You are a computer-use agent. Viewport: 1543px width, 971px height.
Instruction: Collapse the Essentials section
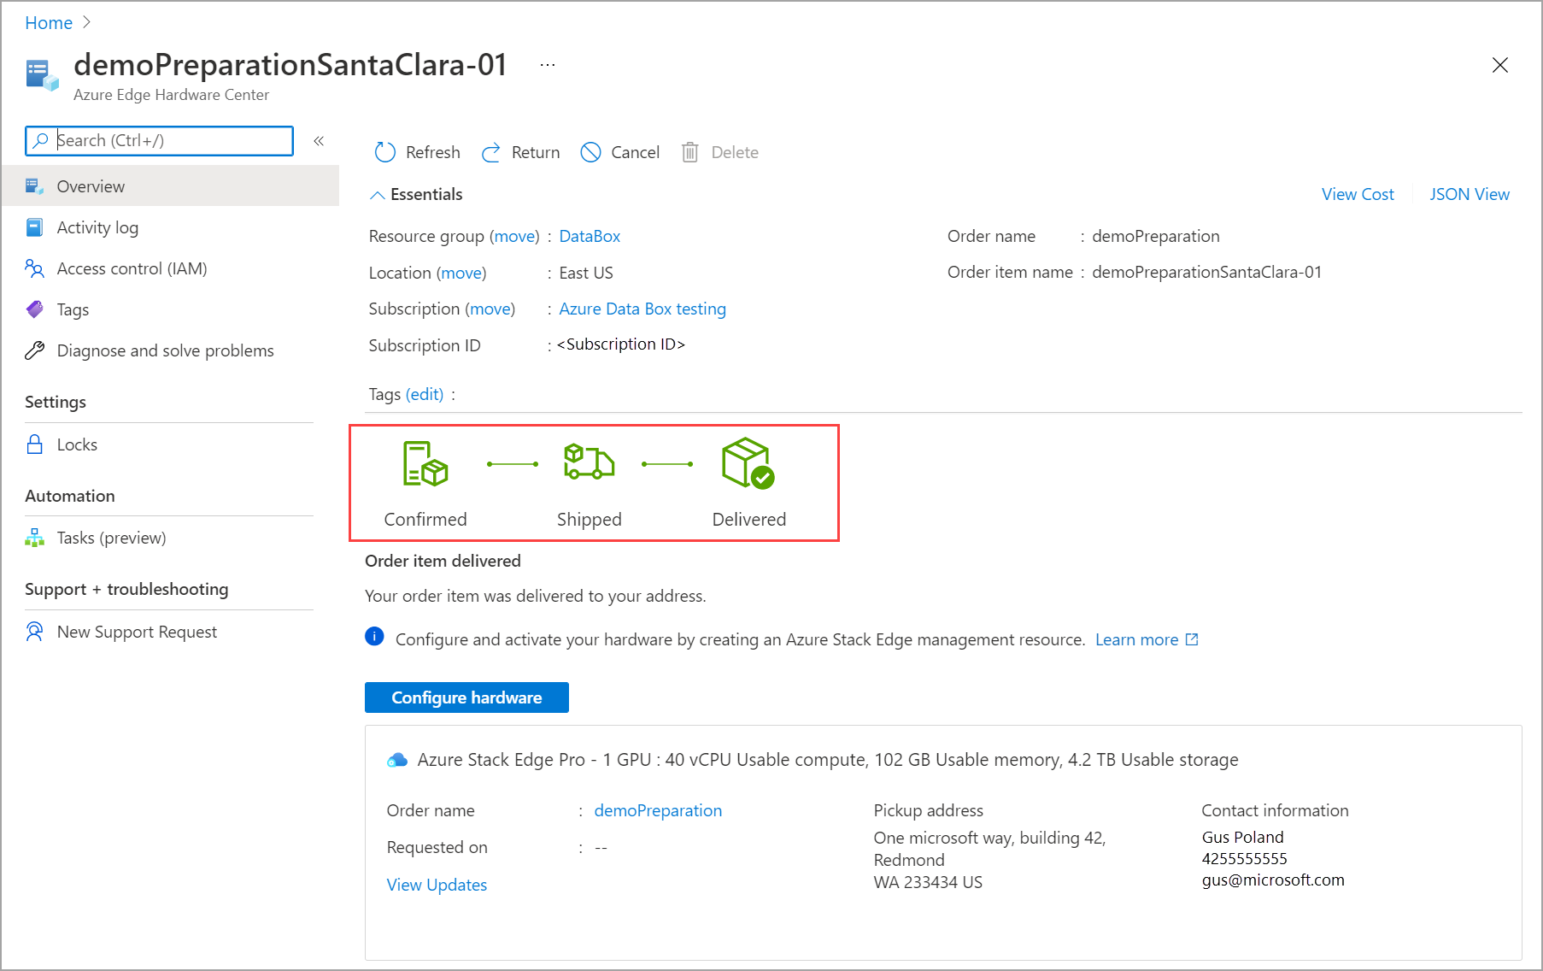[x=377, y=195]
